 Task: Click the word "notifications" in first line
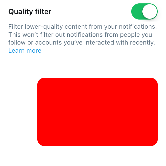[138, 27]
